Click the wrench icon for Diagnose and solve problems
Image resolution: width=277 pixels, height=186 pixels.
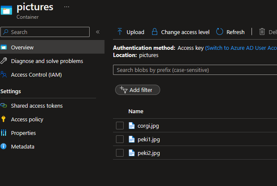(4, 61)
